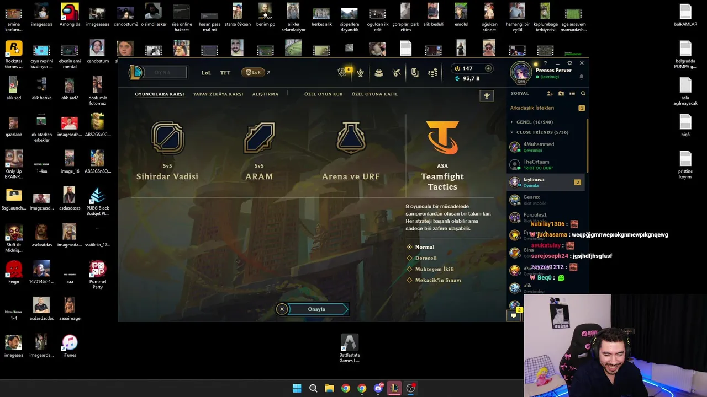Switch to ALIŞTIRMA tab
This screenshot has width=707, height=397.
pos(265,94)
